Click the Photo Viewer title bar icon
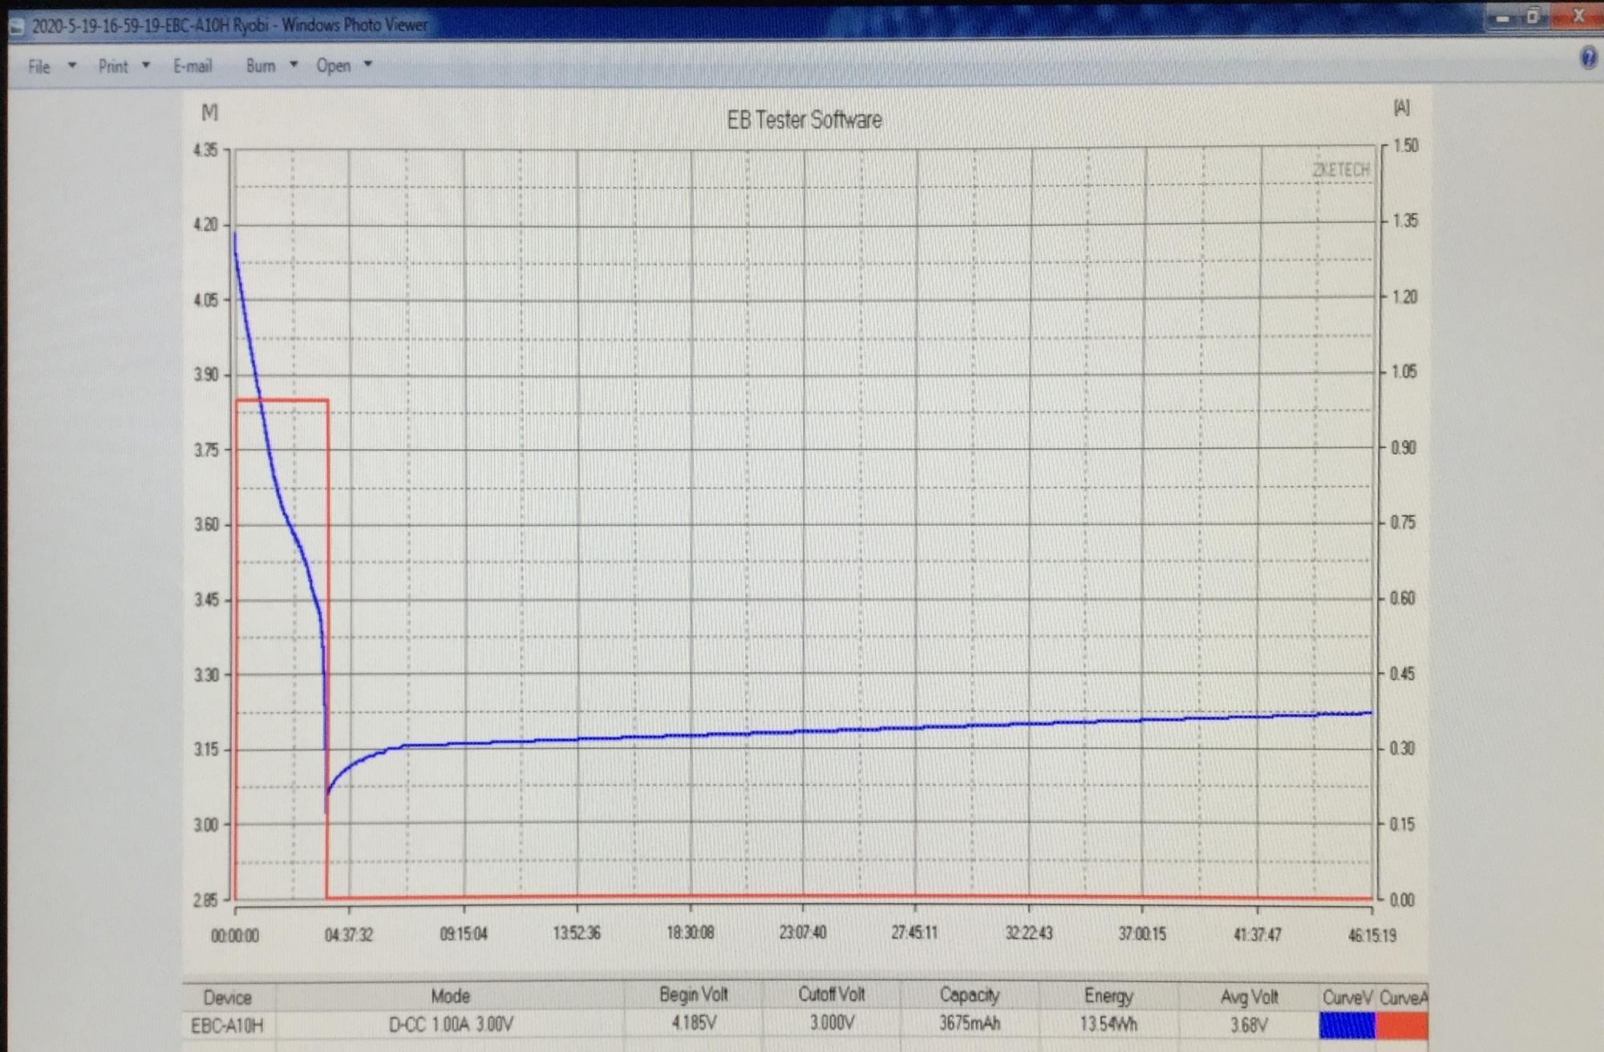Image resolution: width=1604 pixels, height=1052 pixels. (x=18, y=26)
